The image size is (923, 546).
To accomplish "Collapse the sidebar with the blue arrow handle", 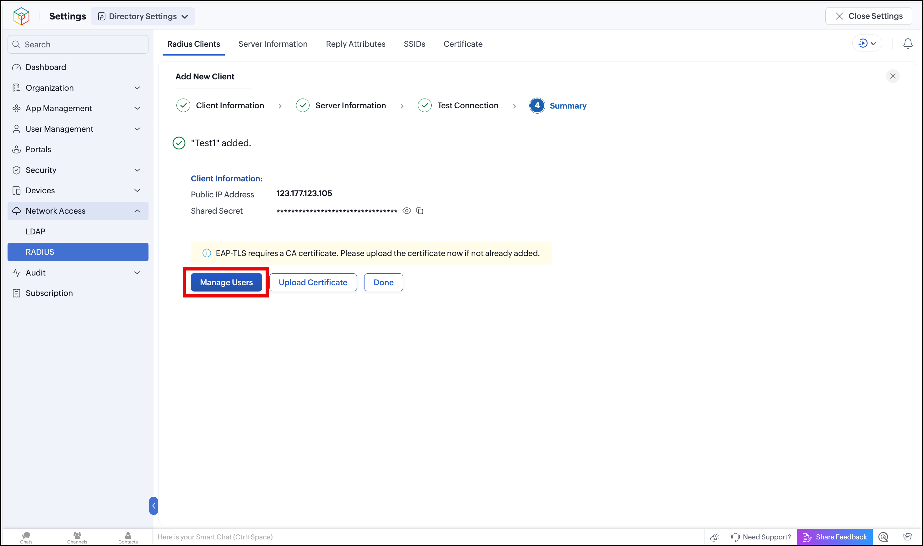I will click(154, 506).
